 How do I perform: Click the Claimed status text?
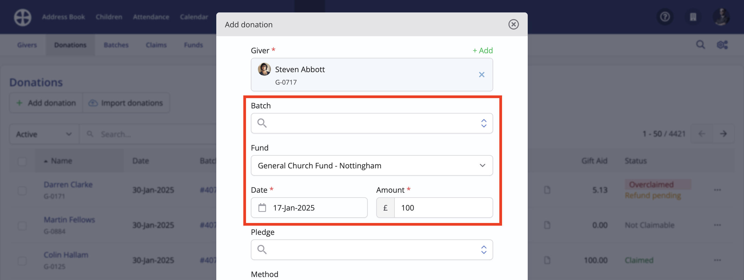(639, 260)
